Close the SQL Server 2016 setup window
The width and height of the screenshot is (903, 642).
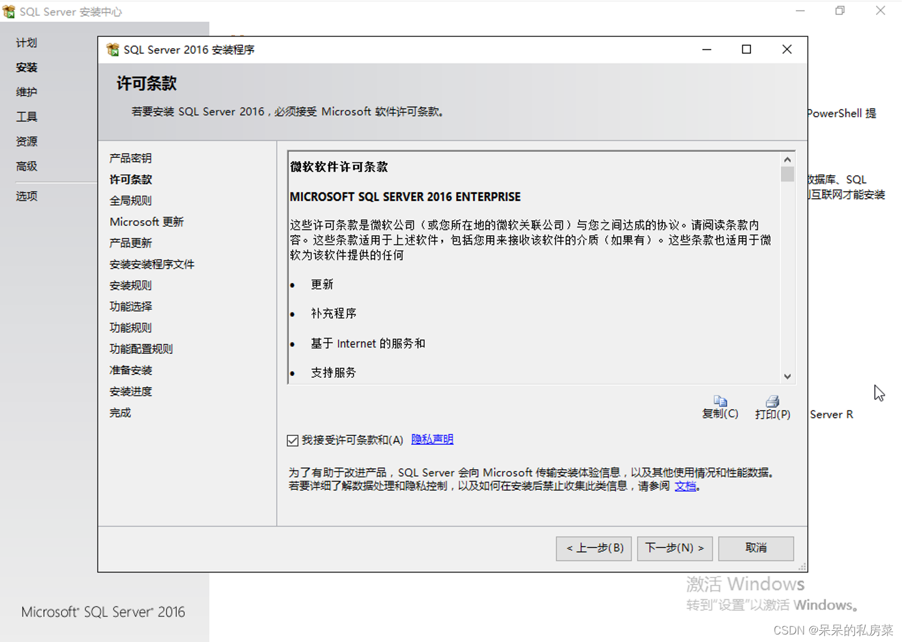pyautogui.click(x=787, y=49)
